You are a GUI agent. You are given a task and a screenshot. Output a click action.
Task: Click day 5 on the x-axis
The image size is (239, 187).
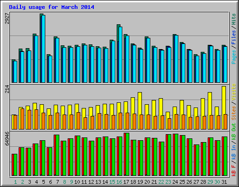tap(43, 182)
